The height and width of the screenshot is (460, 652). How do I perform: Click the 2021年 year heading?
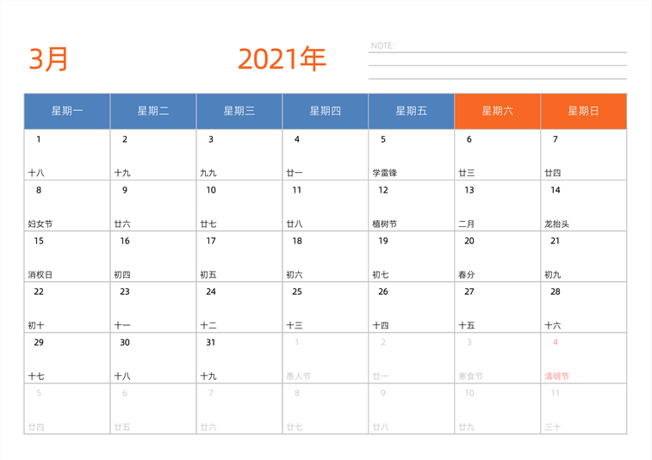[282, 59]
